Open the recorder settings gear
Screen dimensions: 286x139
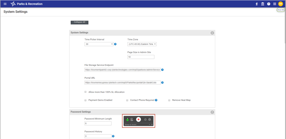click(149, 119)
